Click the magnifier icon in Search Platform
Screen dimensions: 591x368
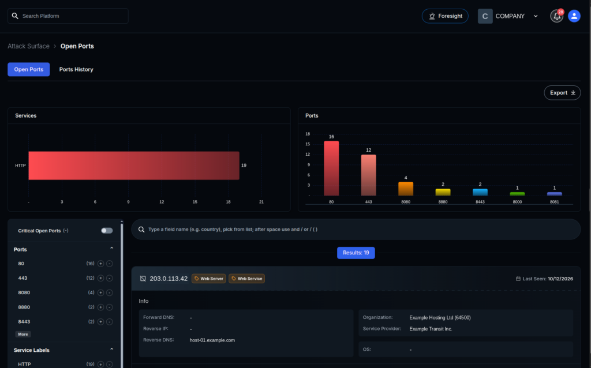coord(15,16)
